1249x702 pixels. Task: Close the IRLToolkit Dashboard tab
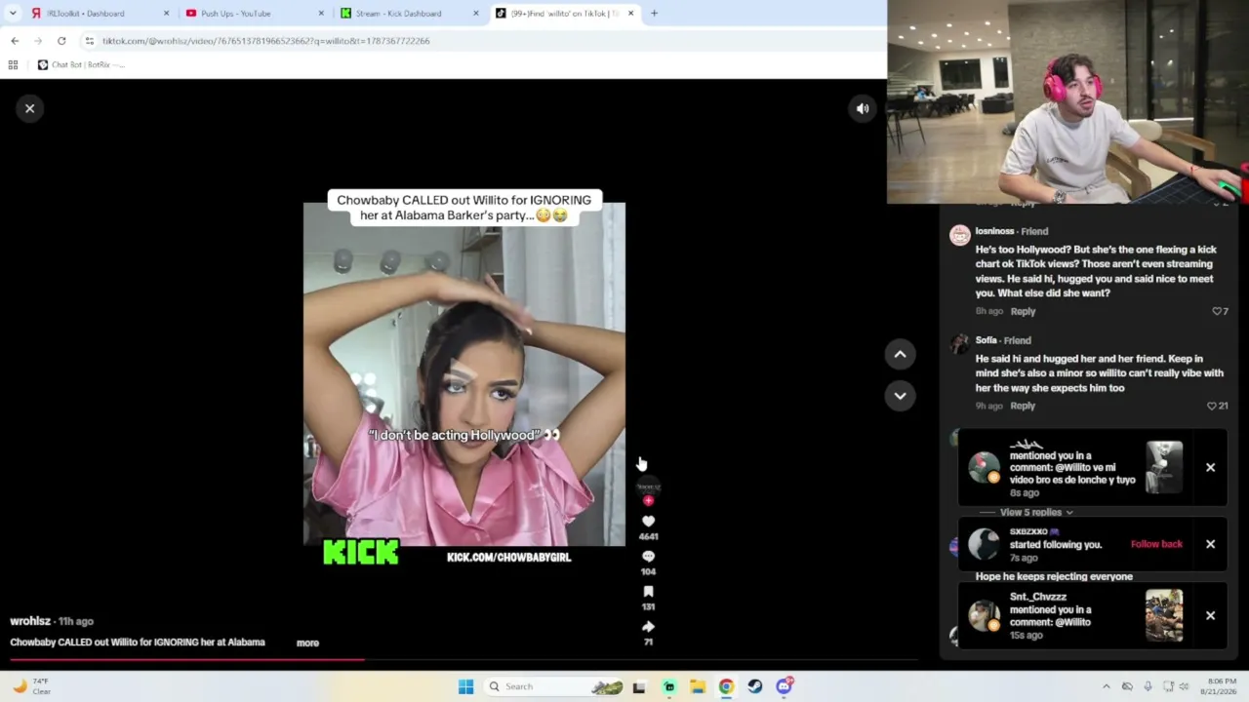(x=166, y=14)
